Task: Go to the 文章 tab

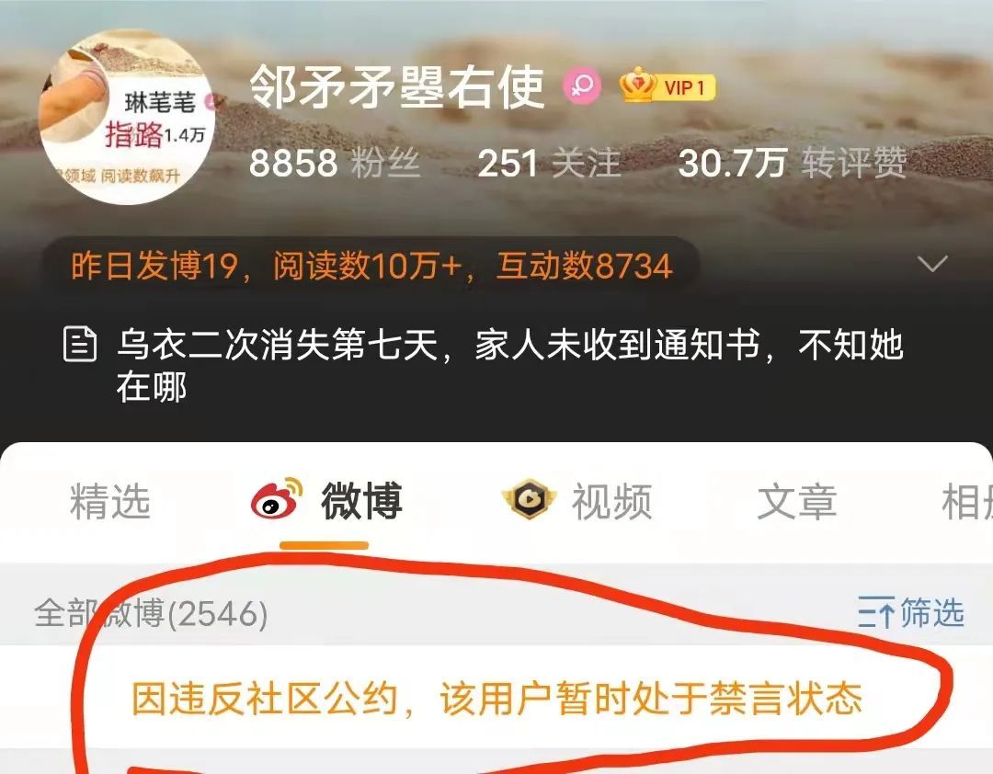Action: [x=796, y=501]
